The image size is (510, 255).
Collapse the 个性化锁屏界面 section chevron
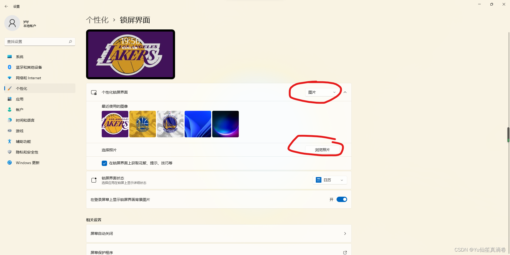click(345, 92)
